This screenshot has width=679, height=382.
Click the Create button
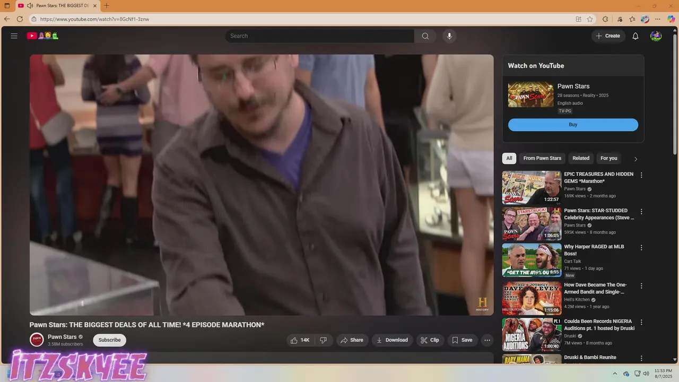tap(608, 36)
